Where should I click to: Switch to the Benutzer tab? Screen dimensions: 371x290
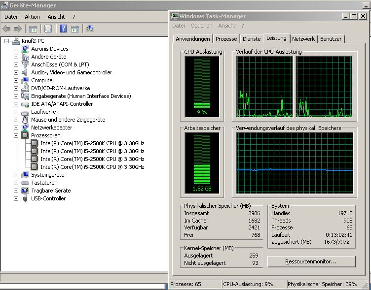click(x=331, y=39)
